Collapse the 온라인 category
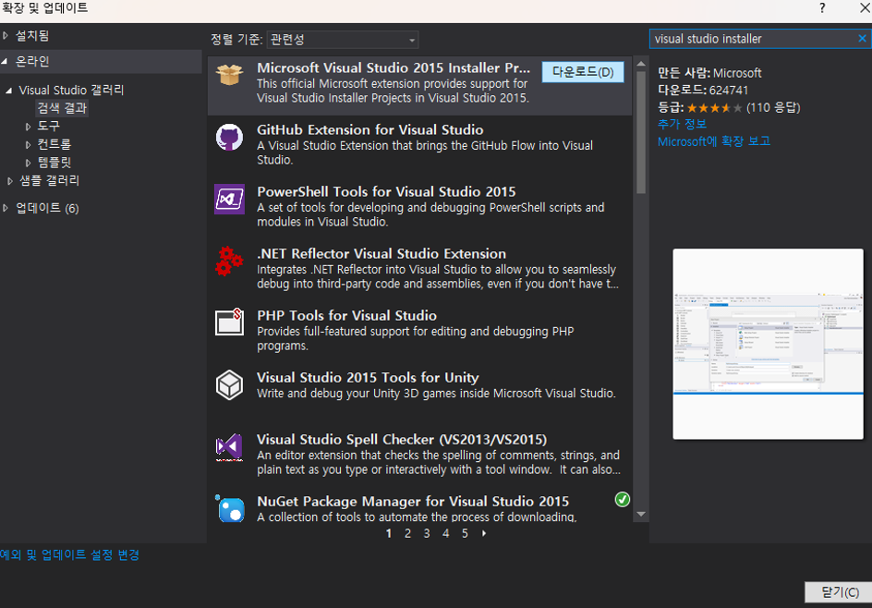 [5, 62]
